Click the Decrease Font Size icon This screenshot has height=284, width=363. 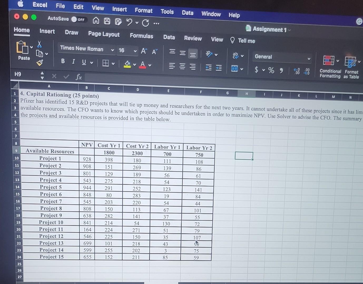coord(155,52)
